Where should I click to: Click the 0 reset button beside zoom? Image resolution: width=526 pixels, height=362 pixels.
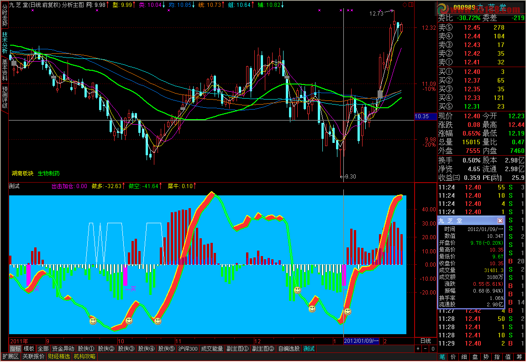point(433,349)
